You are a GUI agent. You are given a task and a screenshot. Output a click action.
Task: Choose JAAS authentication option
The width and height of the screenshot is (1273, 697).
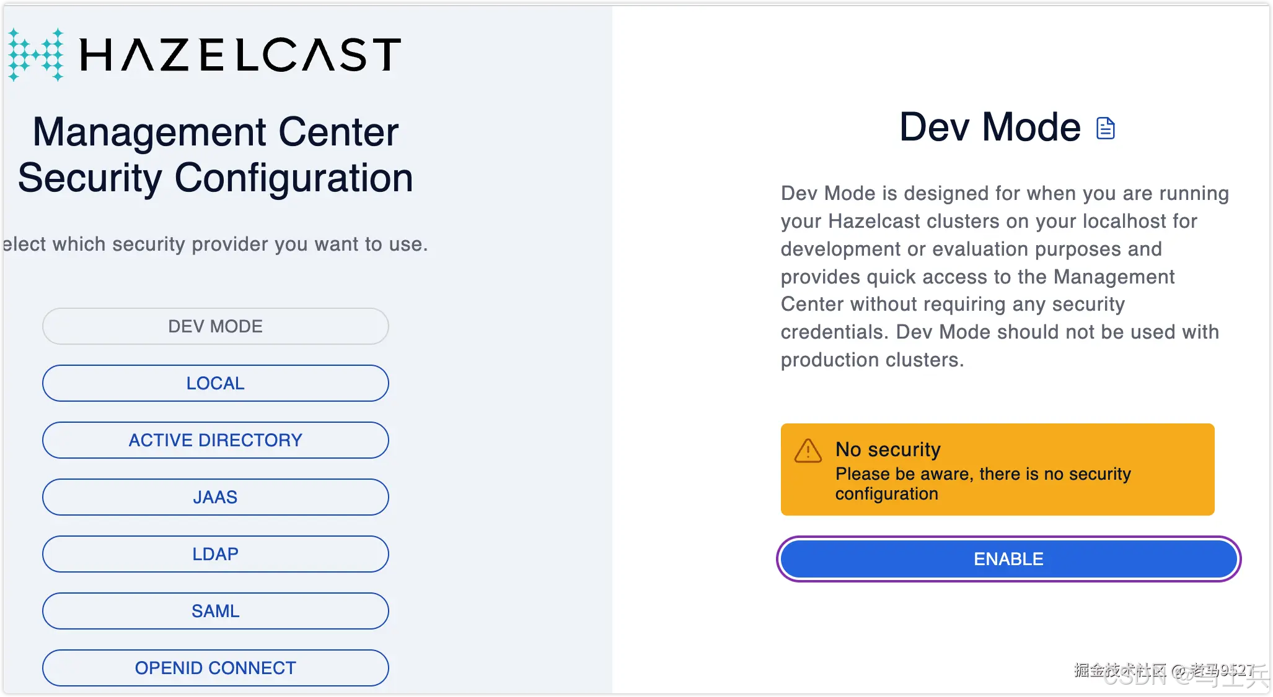pyautogui.click(x=215, y=496)
